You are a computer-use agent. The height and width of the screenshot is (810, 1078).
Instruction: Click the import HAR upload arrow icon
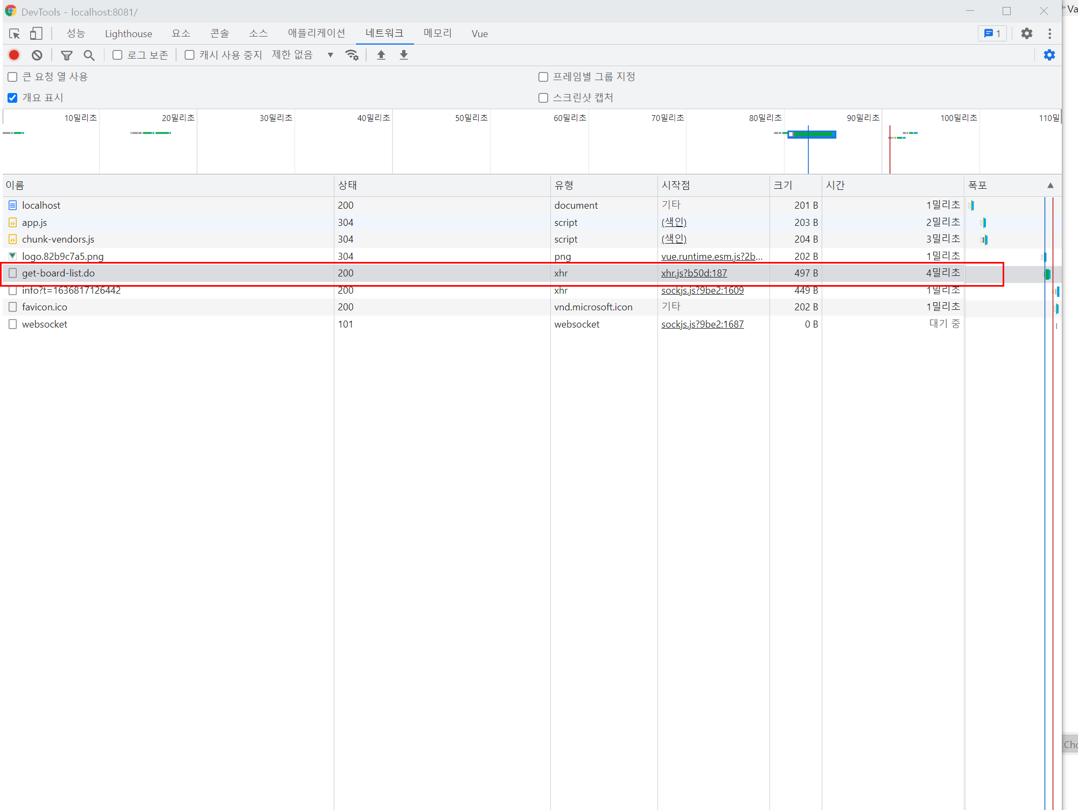tap(381, 55)
